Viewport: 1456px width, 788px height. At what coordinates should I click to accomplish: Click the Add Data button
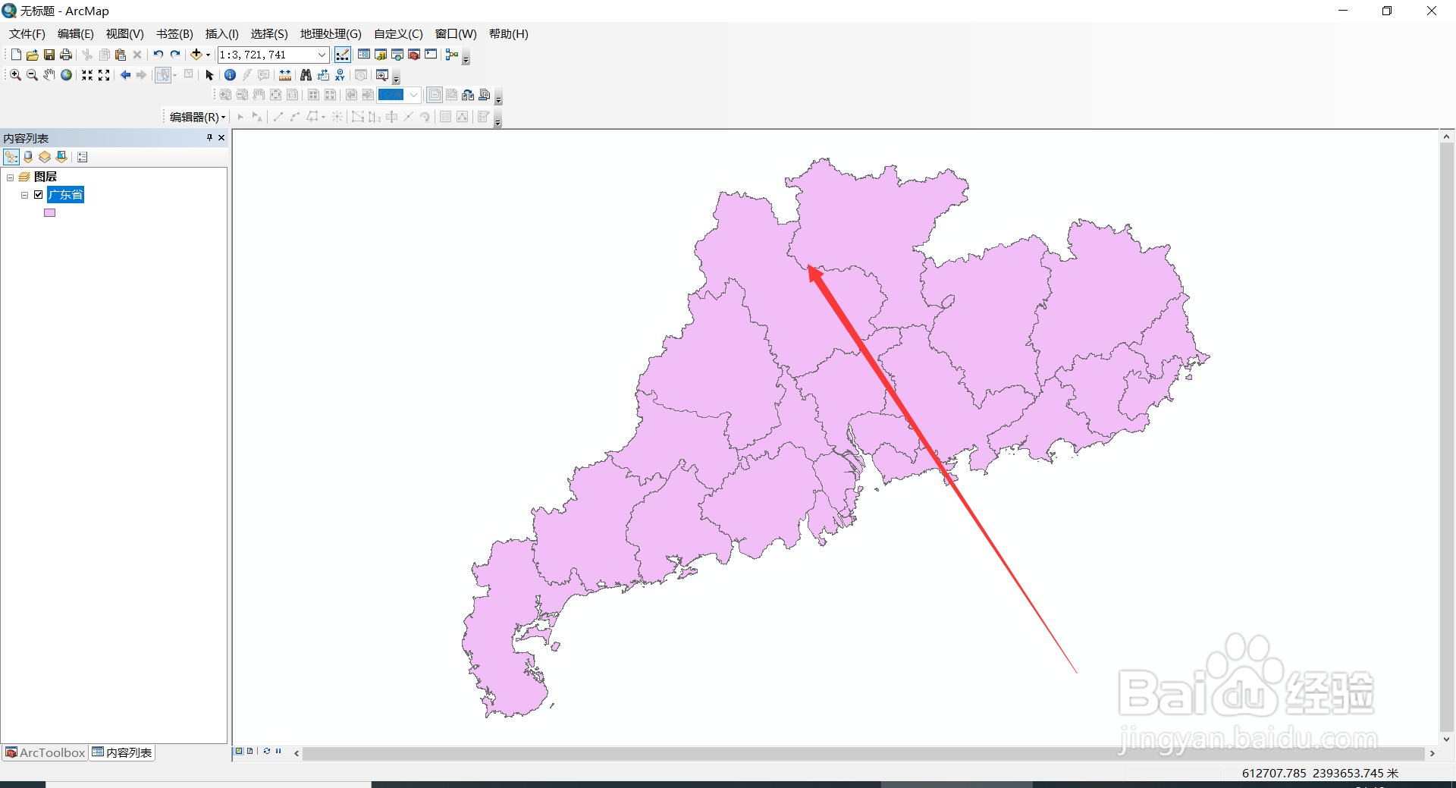point(196,55)
